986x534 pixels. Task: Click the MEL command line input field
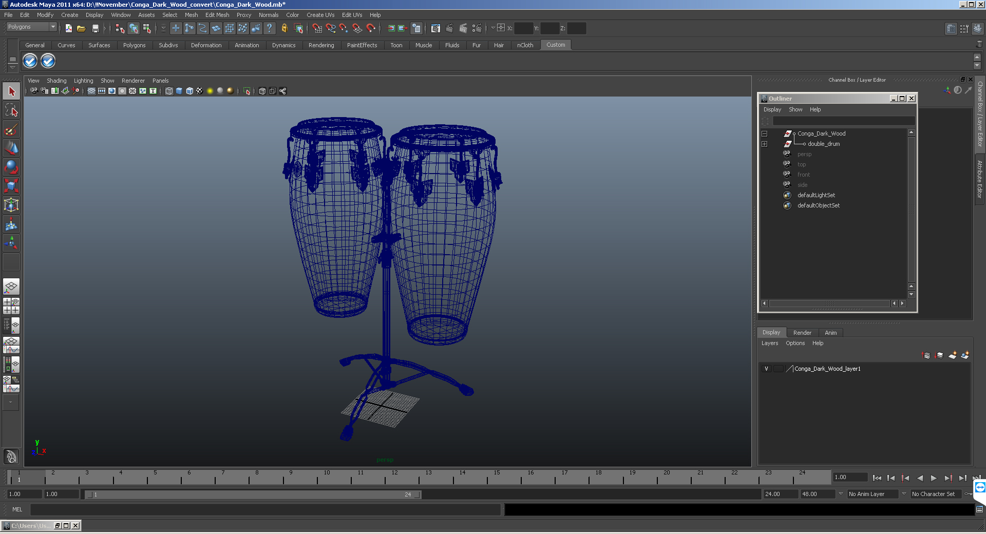265,509
